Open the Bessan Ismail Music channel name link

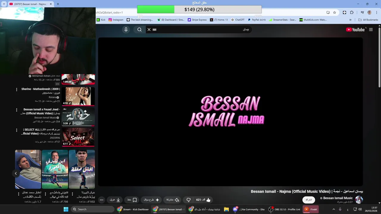click(338, 198)
